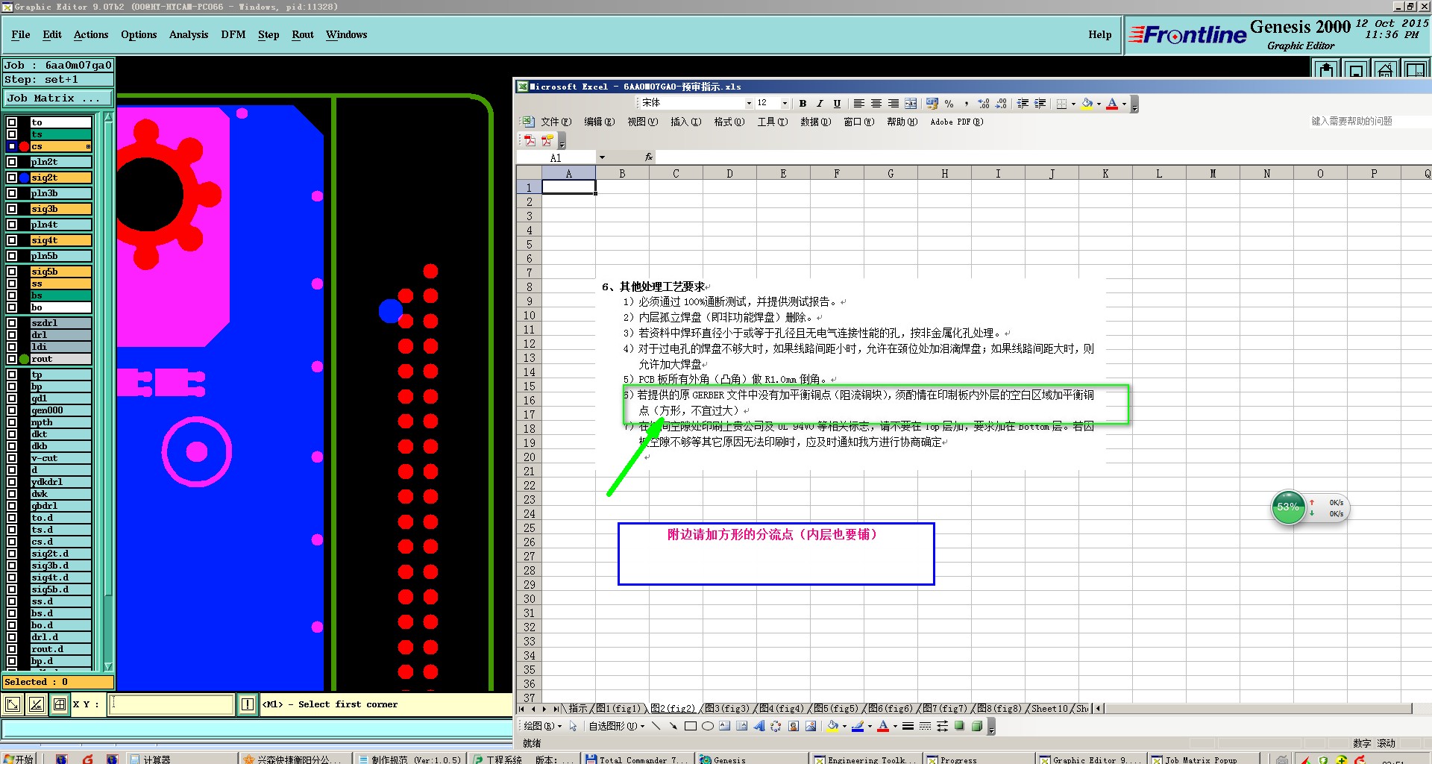The height and width of the screenshot is (764, 1432).
Task: Toggle display of layer pln3b
Action: coord(12,193)
